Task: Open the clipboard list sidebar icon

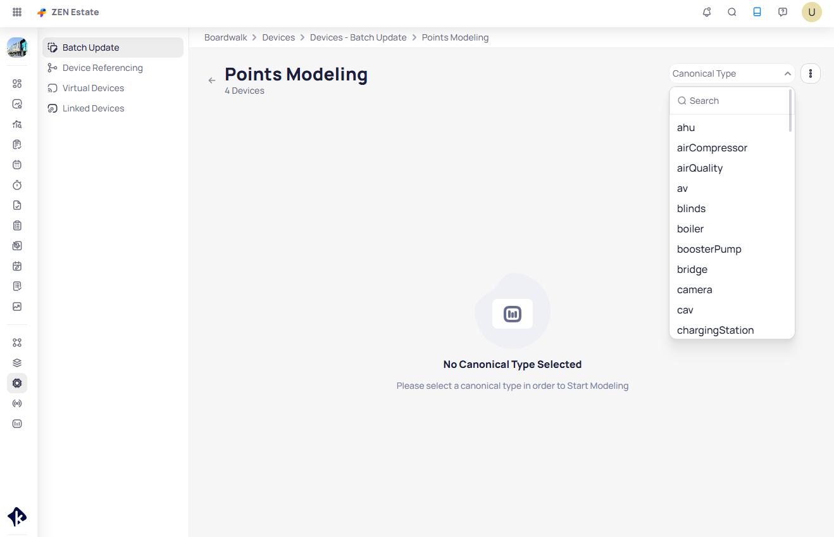Action: tap(17, 225)
